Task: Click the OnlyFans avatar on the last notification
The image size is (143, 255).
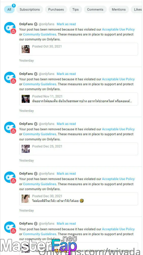Action: (10, 227)
